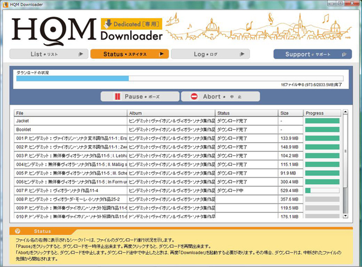
Task: Click the arrow icon on Log tab
Action: point(246,54)
